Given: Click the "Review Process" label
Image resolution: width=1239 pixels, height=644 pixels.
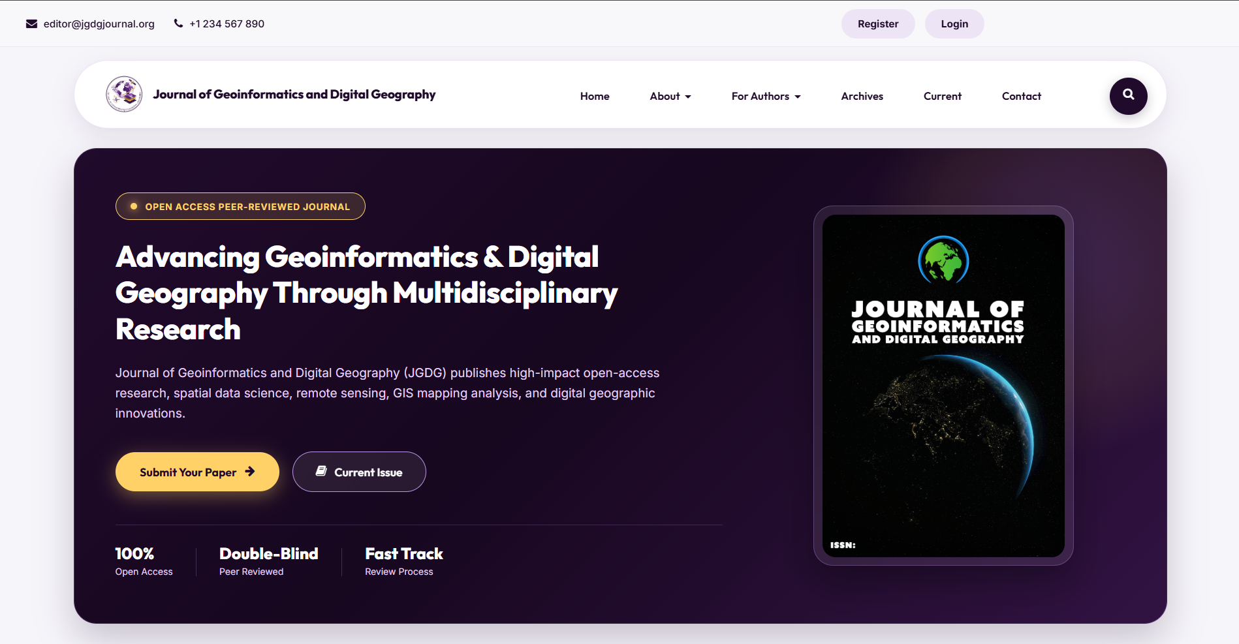Looking at the screenshot, I should click(x=399, y=572).
